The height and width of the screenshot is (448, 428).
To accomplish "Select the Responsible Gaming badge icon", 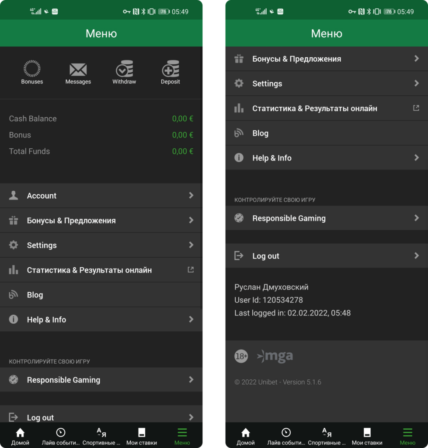I will click(14, 380).
